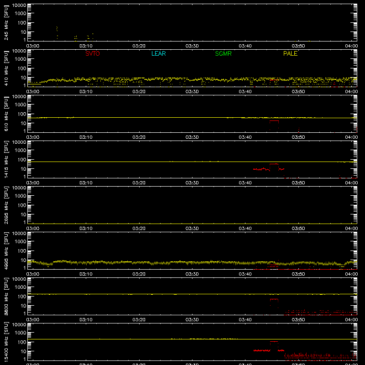
Task: Select the 1415 MHz [SFU] axis title
Action: [6, 159]
